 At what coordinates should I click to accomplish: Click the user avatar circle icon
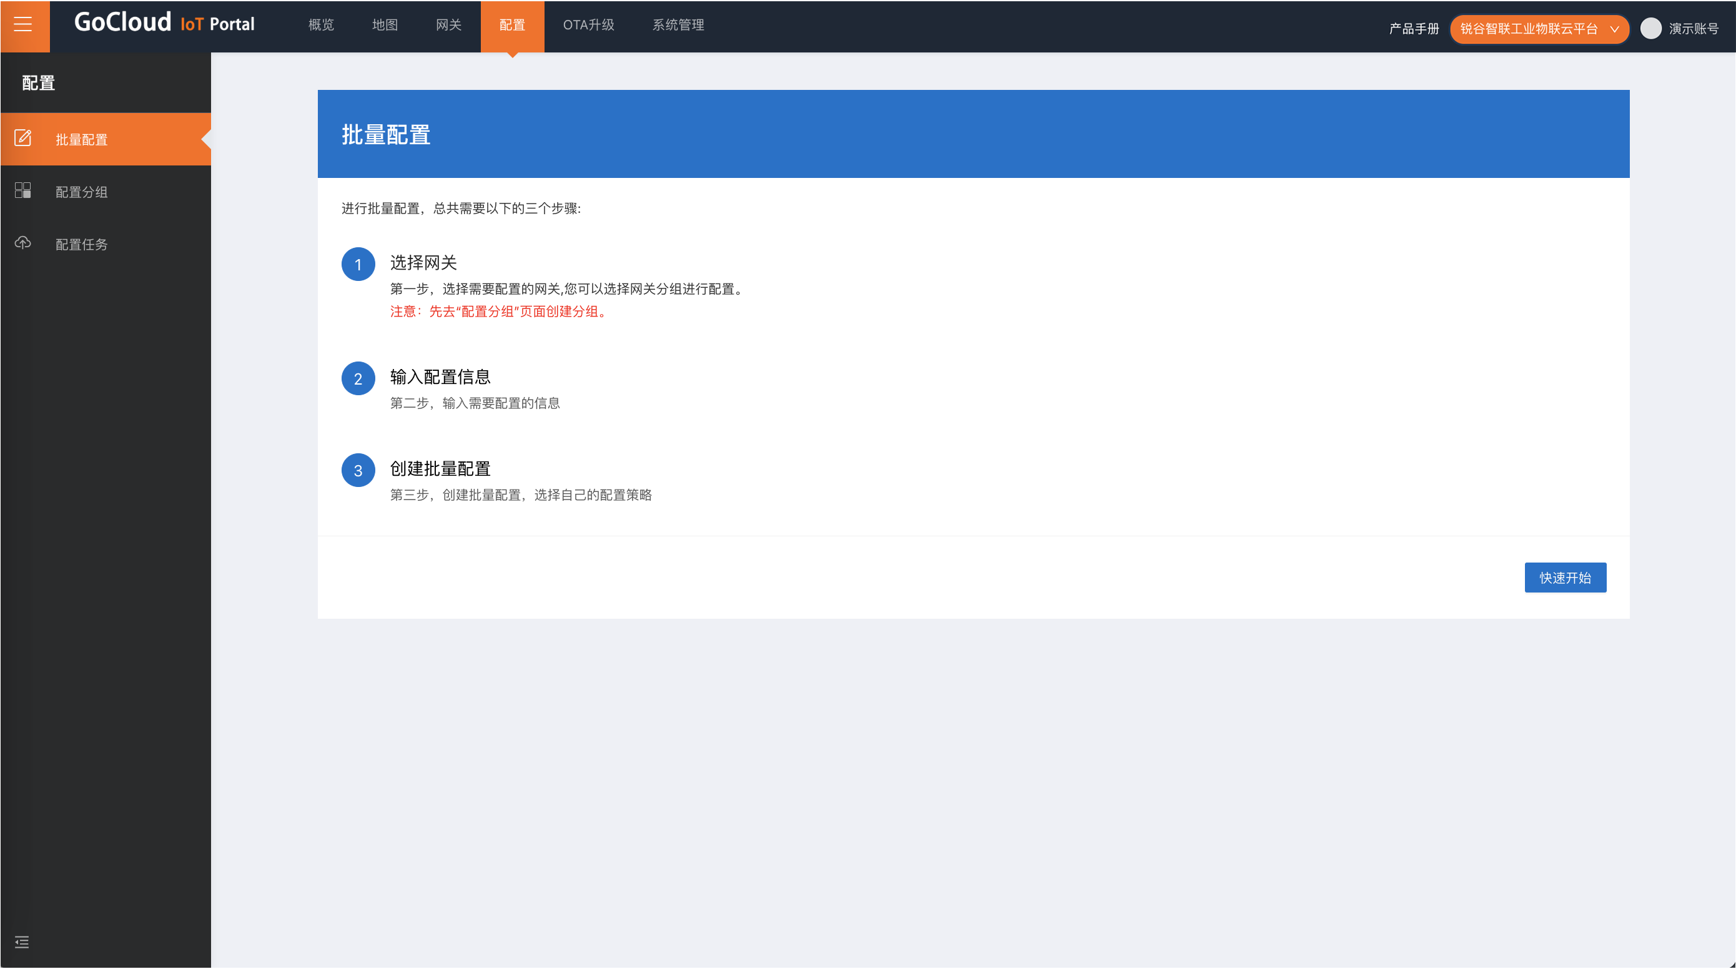click(x=1650, y=28)
